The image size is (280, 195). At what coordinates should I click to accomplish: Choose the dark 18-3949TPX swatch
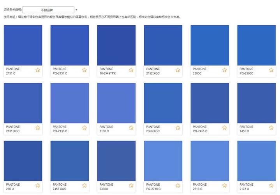point(116,45)
